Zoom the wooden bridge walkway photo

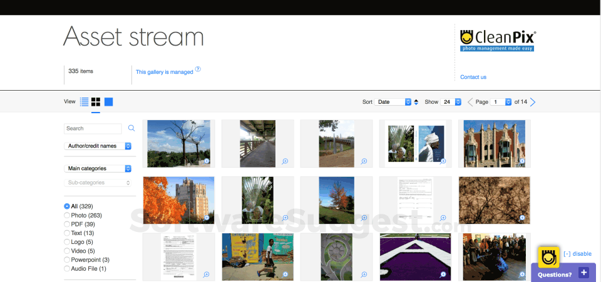(285, 161)
